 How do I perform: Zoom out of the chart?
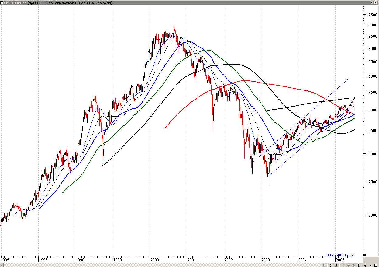pos(353,265)
